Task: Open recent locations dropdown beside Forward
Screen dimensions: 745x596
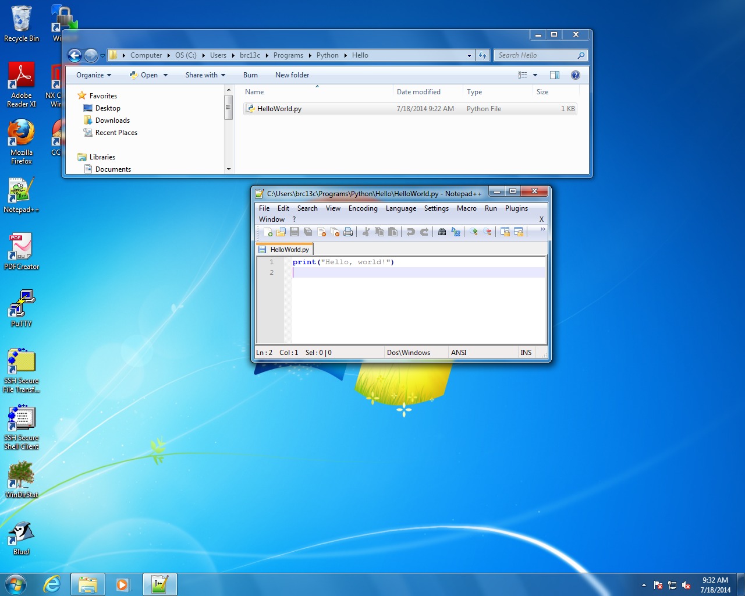Action: coord(102,56)
